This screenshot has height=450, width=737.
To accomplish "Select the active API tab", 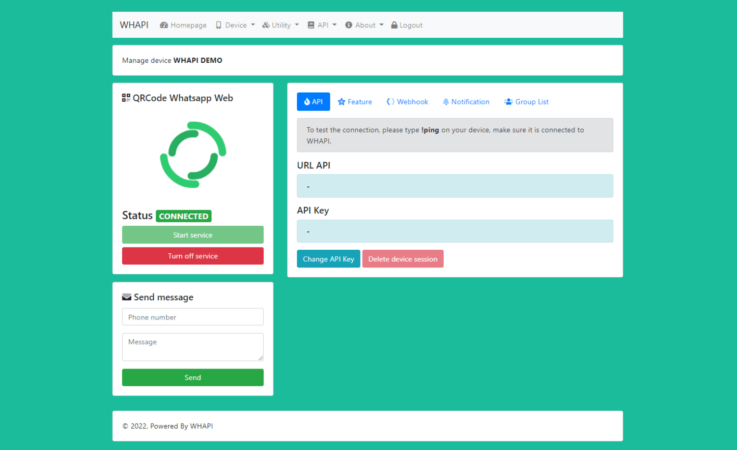I will pyautogui.click(x=313, y=102).
